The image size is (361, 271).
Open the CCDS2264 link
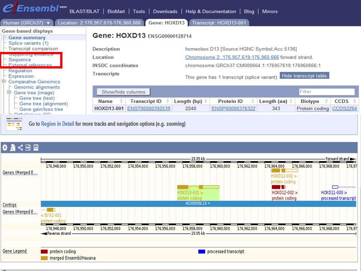coord(344,108)
